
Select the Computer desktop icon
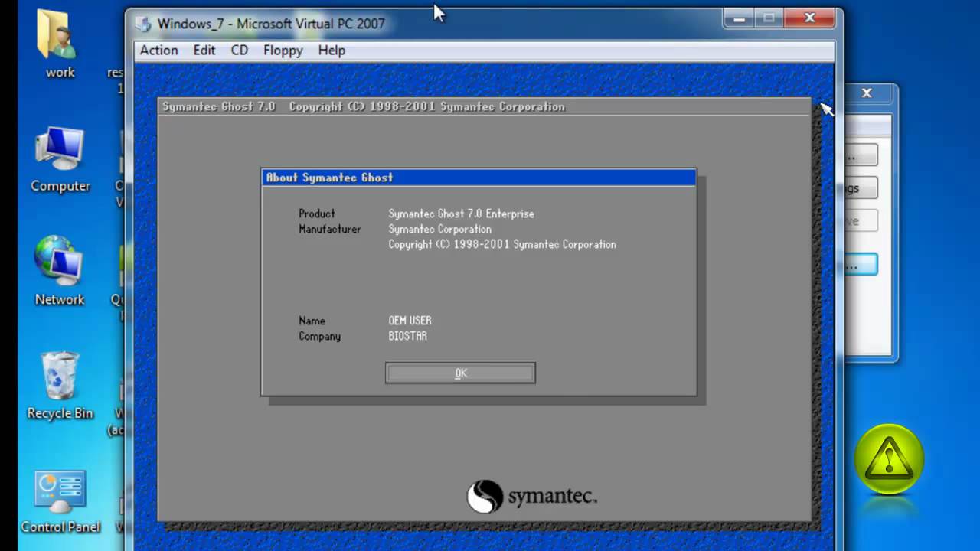coord(60,159)
